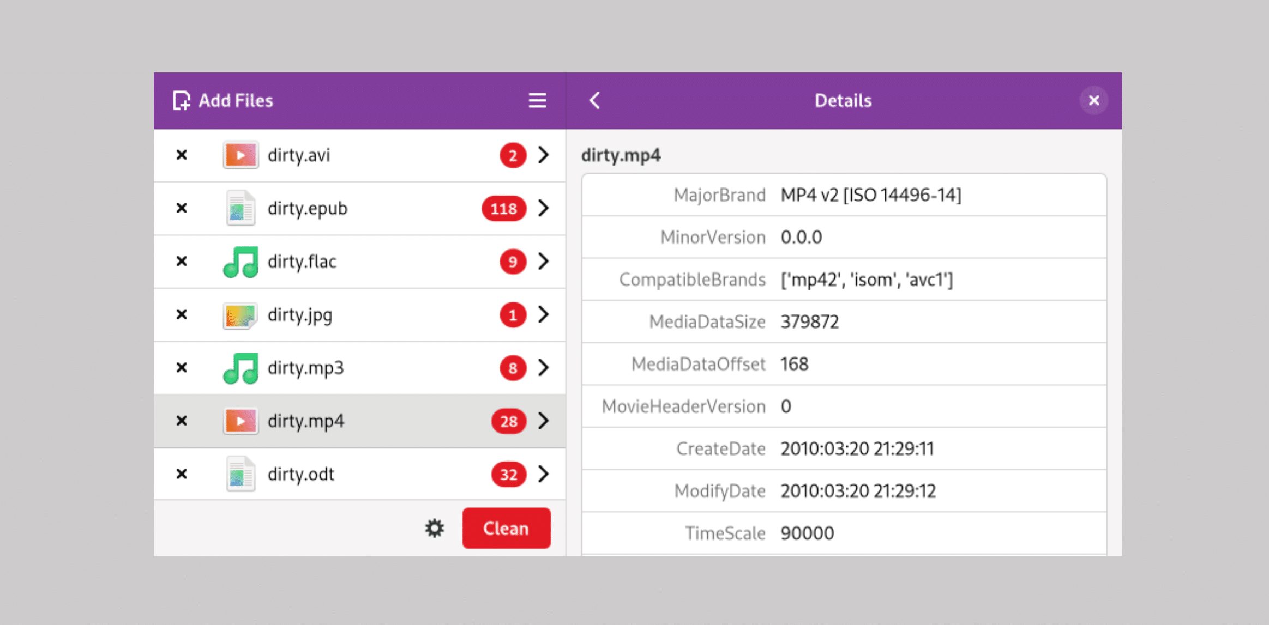Image resolution: width=1269 pixels, height=625 pixels.
Task: Remove dirty.odt from the list
Action: (x=182, y=474)
